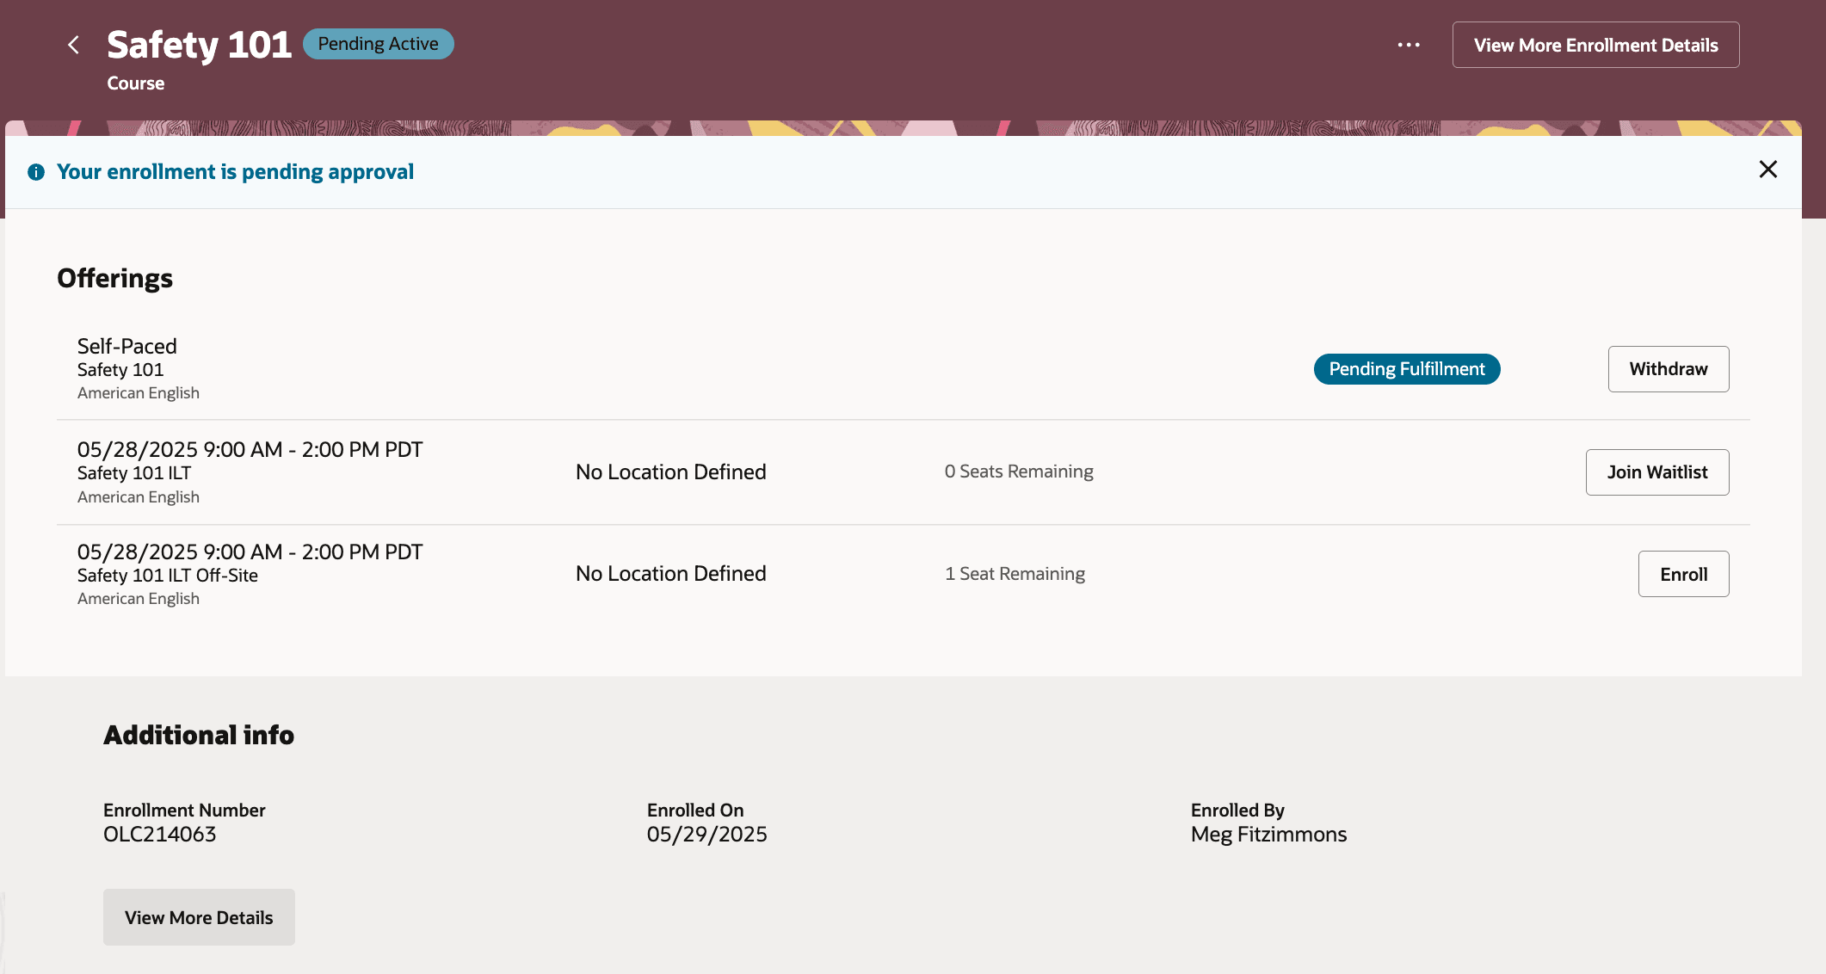This screenshot has width=1826, height=974.
Task: Click the Safety 101 course title
Action: (x=199, y=45)
